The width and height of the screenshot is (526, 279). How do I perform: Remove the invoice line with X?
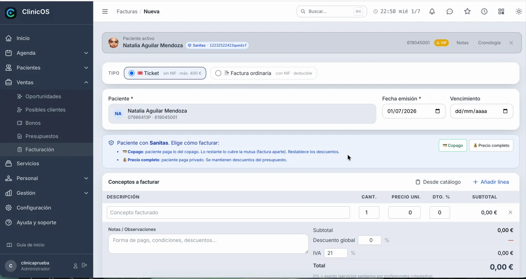510,213
